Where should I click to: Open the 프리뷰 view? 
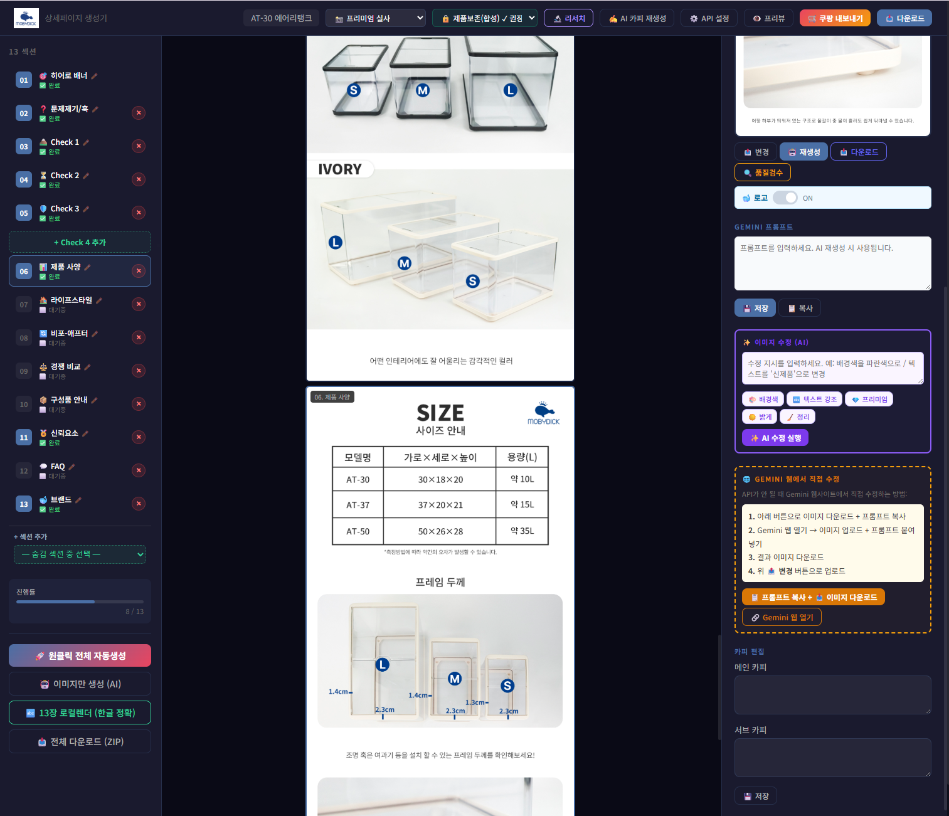coord(768,18)
